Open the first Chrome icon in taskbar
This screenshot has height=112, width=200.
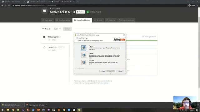tap(13, 110)
